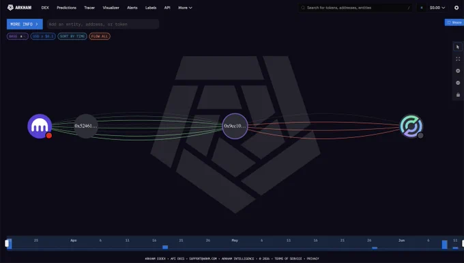This screenshot has width=464, height=263.
Task: Grab the left timeline range handle
Action: [7, 243]
